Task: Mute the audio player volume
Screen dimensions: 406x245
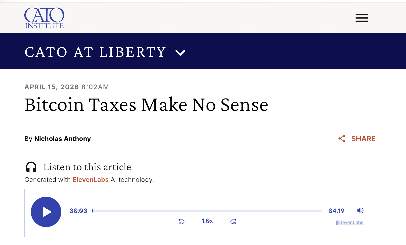Action: pyautogui.click(x=360, y=210)
